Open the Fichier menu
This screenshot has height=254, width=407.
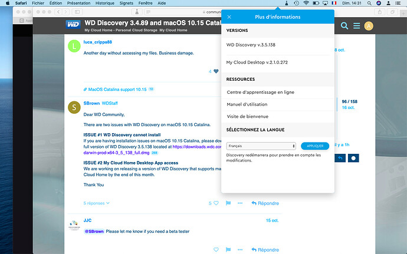(38, 3)
